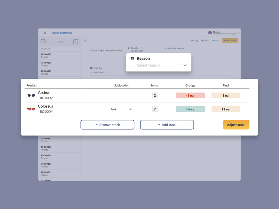Click the Add stock button
This screenshot has height=209, width=279.
tap(167, 125)
